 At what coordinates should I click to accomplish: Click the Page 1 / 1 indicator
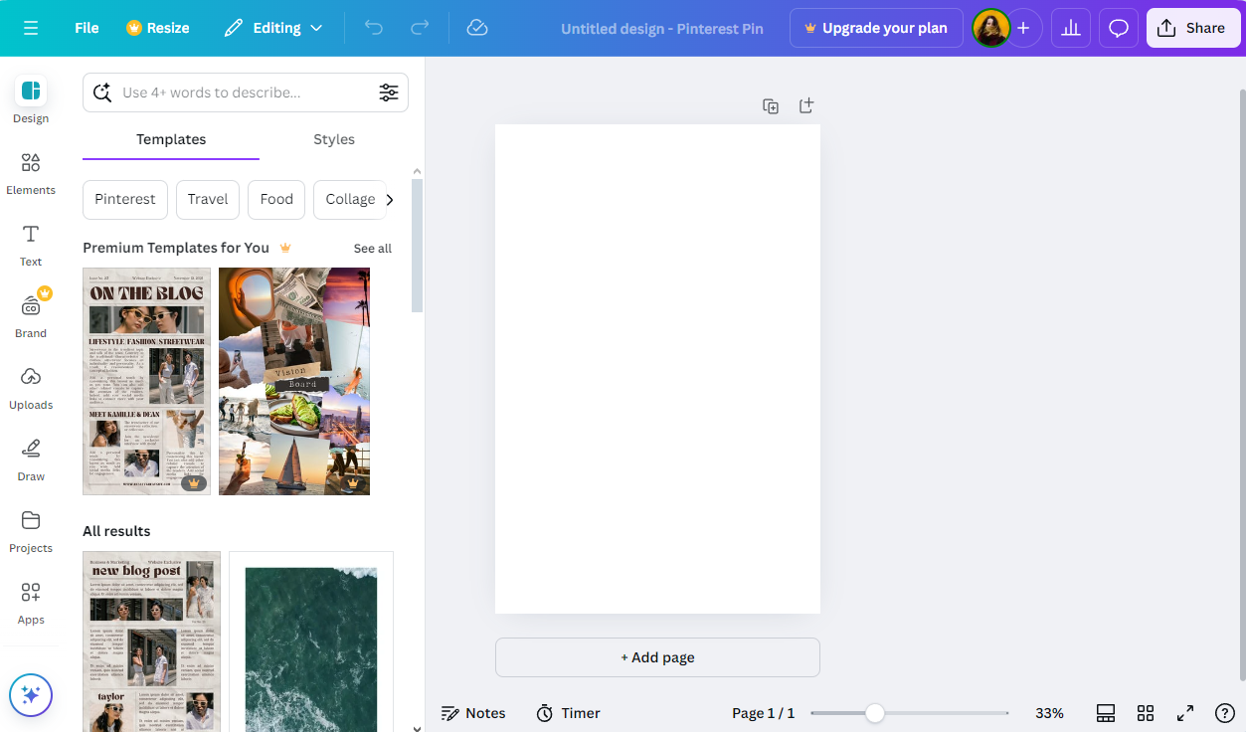[764, 713]
